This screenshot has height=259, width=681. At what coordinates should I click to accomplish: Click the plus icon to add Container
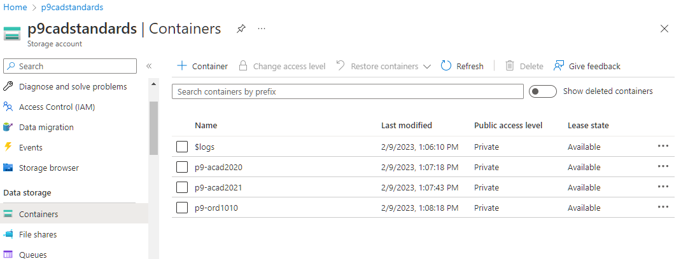point(182,66)
